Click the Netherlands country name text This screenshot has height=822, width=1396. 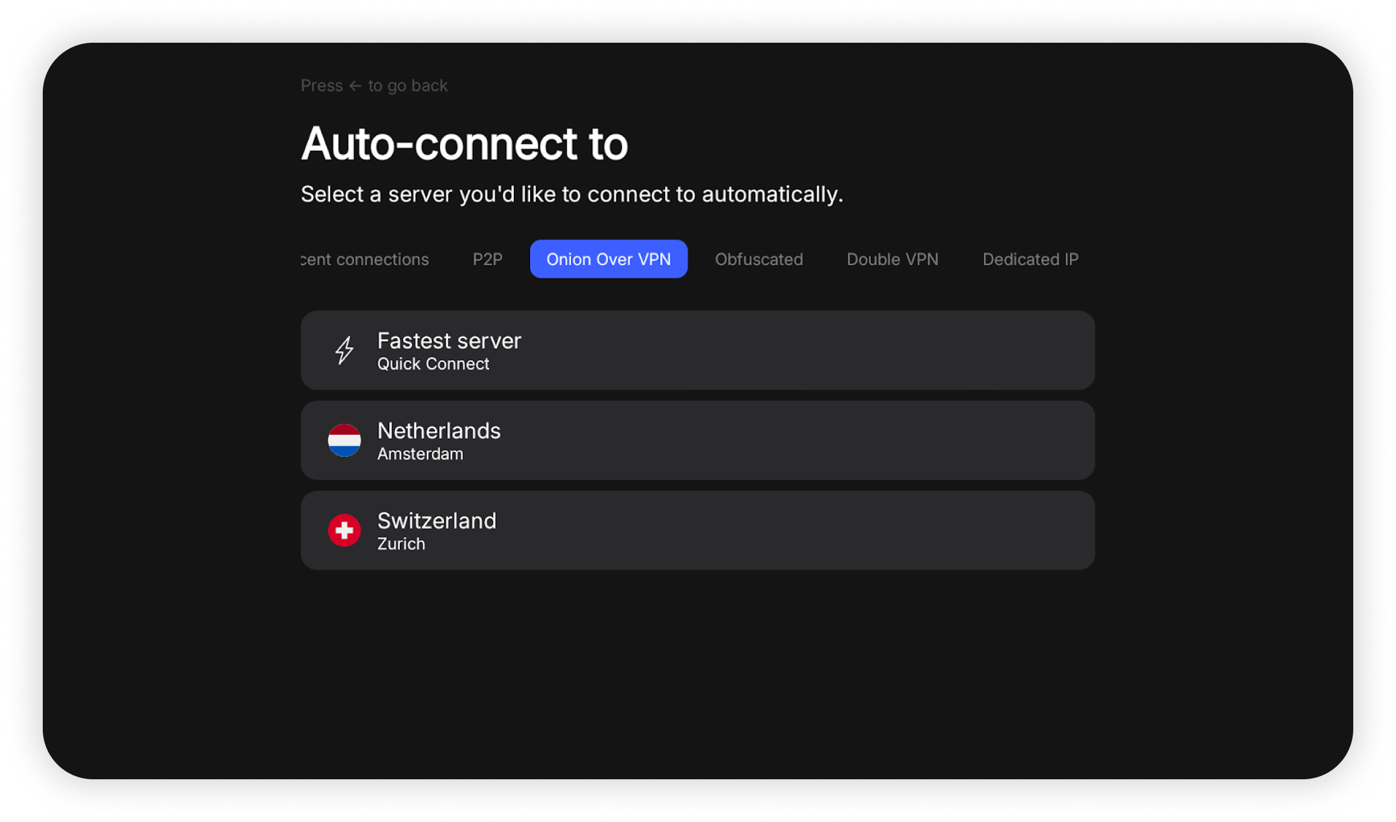click(439, 430)
